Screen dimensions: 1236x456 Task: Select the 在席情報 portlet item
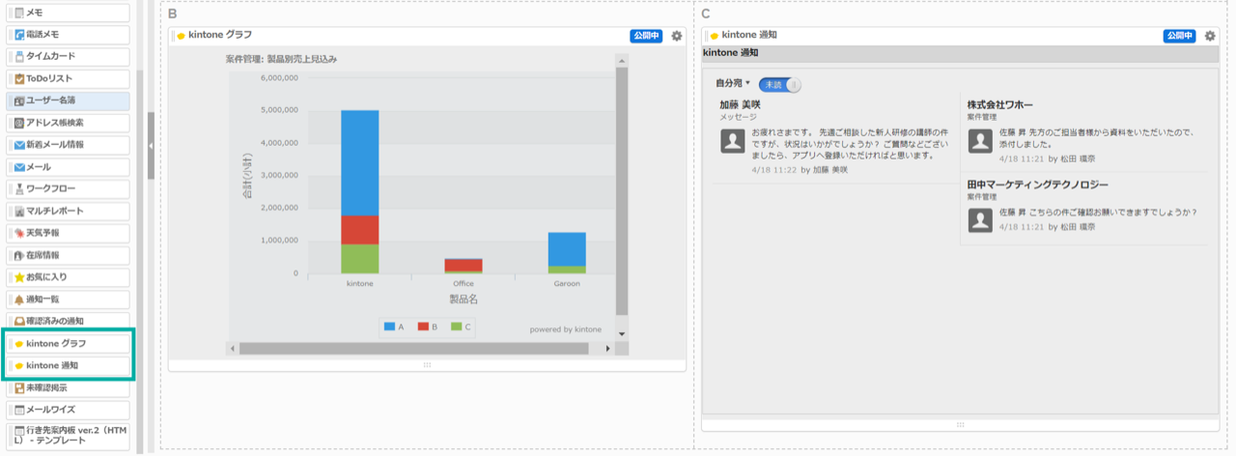(x=68, y=255)
